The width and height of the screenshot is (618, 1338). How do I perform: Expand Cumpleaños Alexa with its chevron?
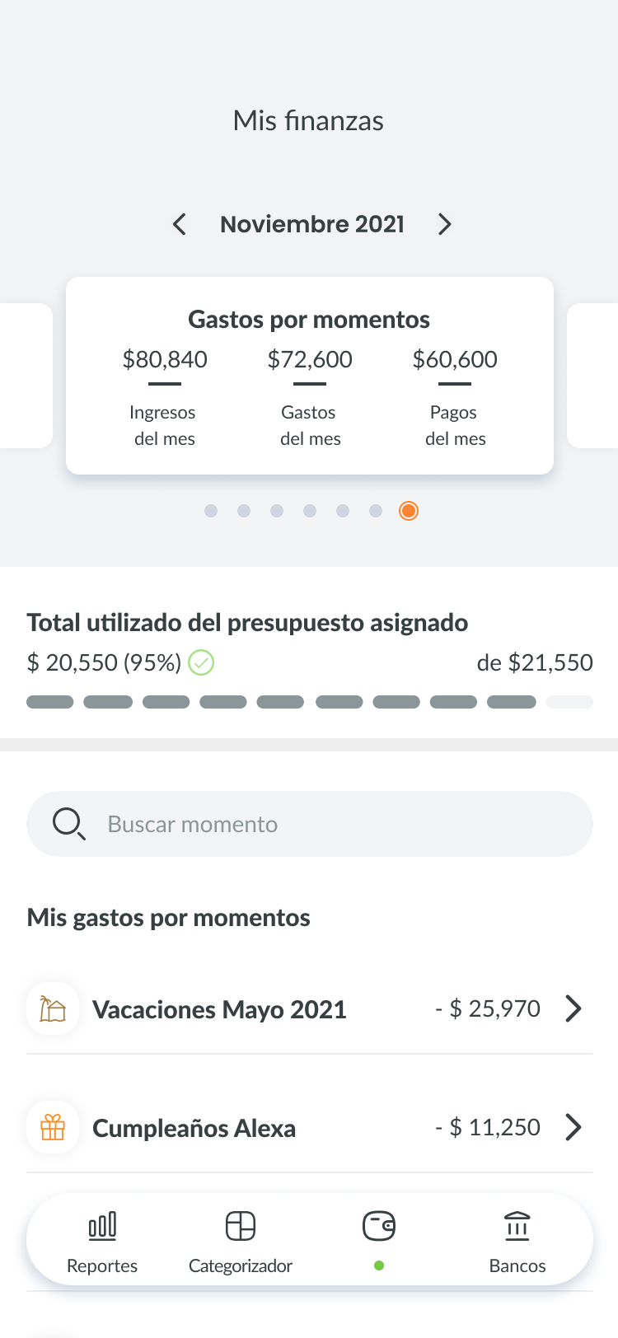tap(574, 1127)
